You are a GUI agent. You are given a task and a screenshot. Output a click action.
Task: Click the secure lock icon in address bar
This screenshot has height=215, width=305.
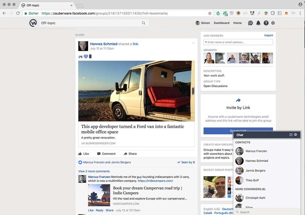[x=25, y=13]
